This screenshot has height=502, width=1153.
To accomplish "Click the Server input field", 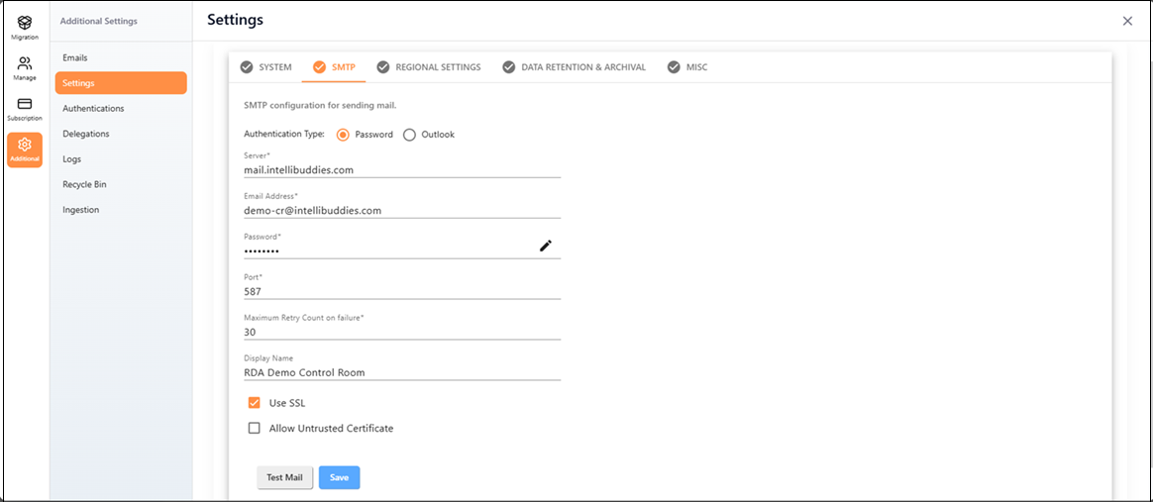I will tap(401, 169).
